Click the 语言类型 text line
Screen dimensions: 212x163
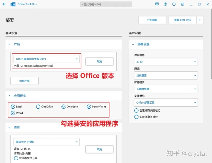(x=22, y=153)
